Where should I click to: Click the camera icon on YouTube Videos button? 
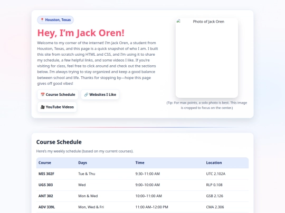point(43,107)
